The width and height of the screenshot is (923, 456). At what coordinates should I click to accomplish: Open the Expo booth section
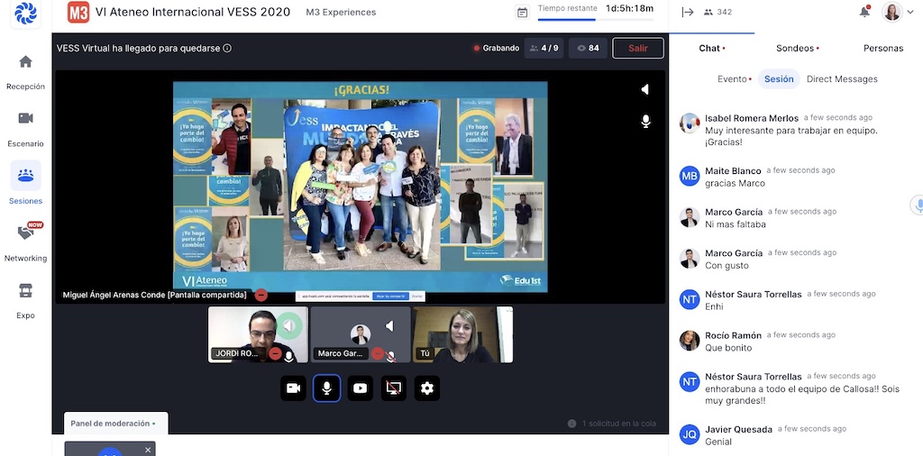pyautogui.click(x=25, y=299)
